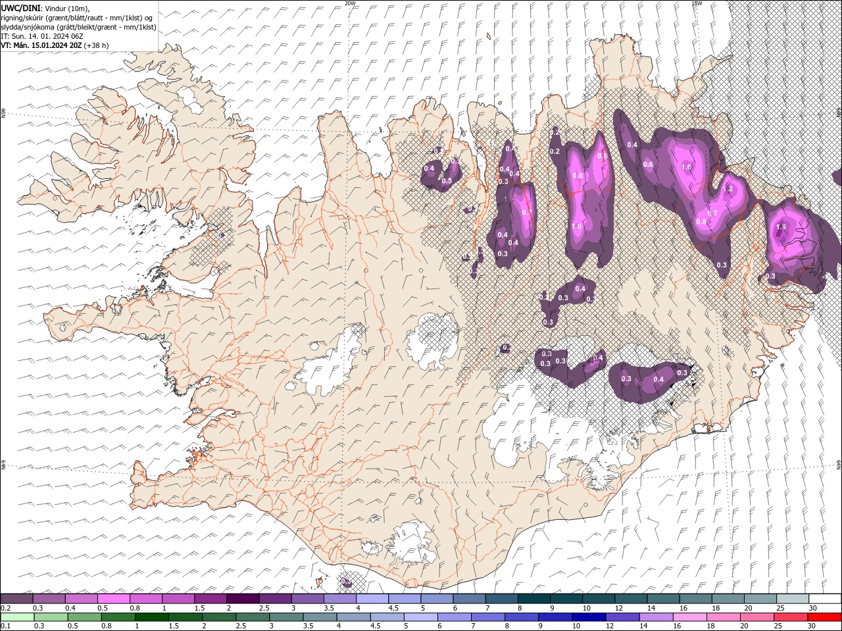
Task: Pick the upper-row 0.5 bright pink swatch
Action: 113,599
